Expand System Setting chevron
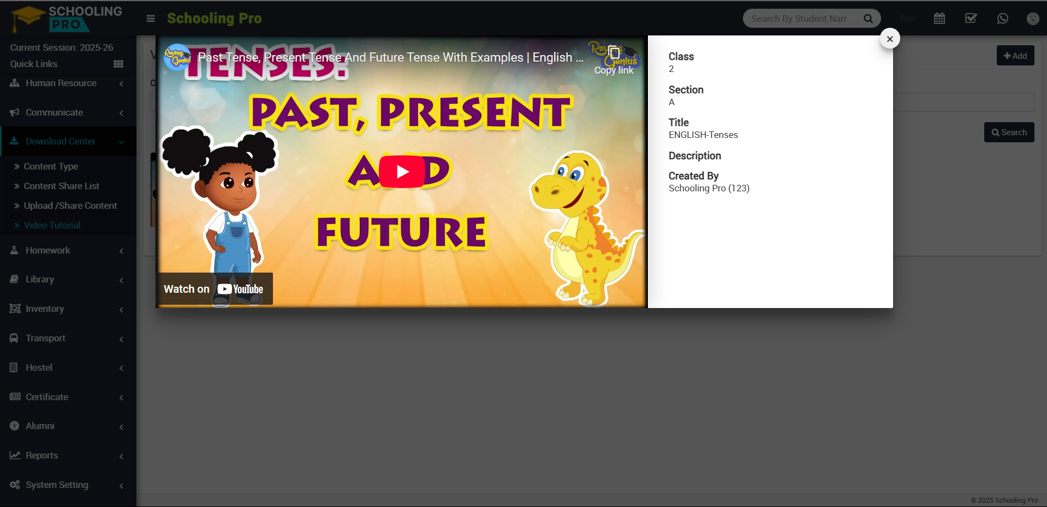The width and height of the screenshot is (1047, 507). coord(121,486)
